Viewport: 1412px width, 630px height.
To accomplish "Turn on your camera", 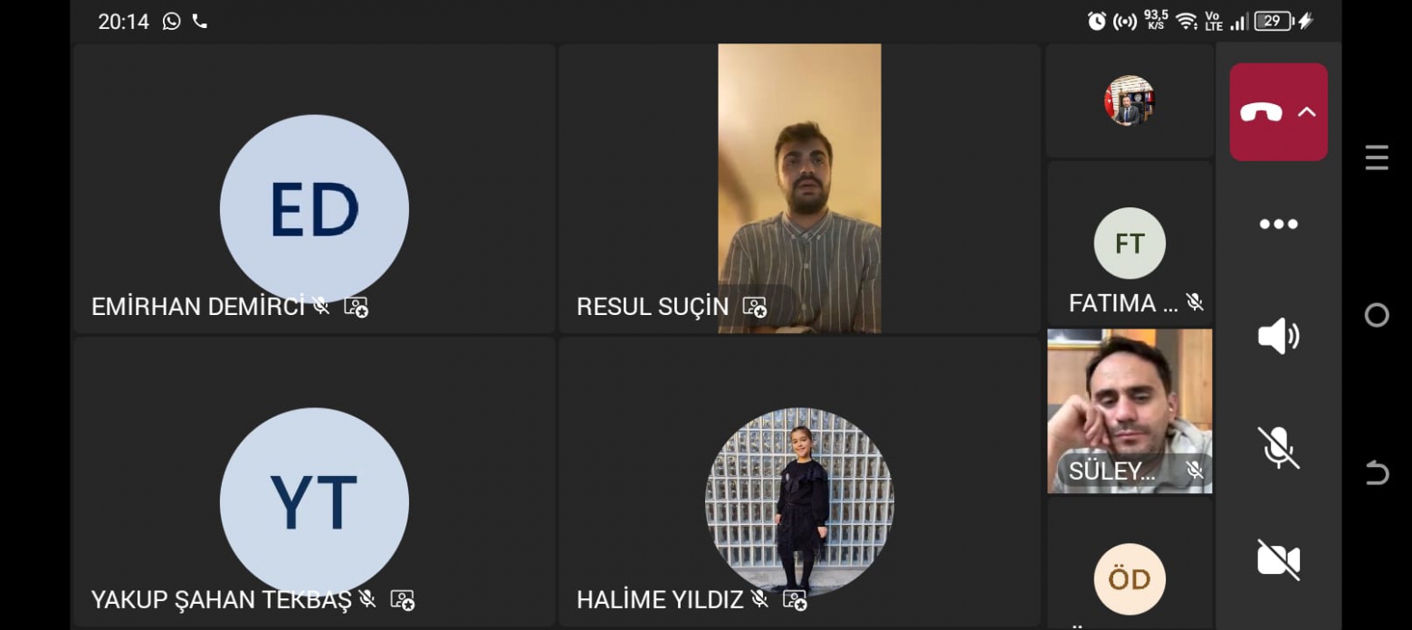I will (x=1278, y=560).
